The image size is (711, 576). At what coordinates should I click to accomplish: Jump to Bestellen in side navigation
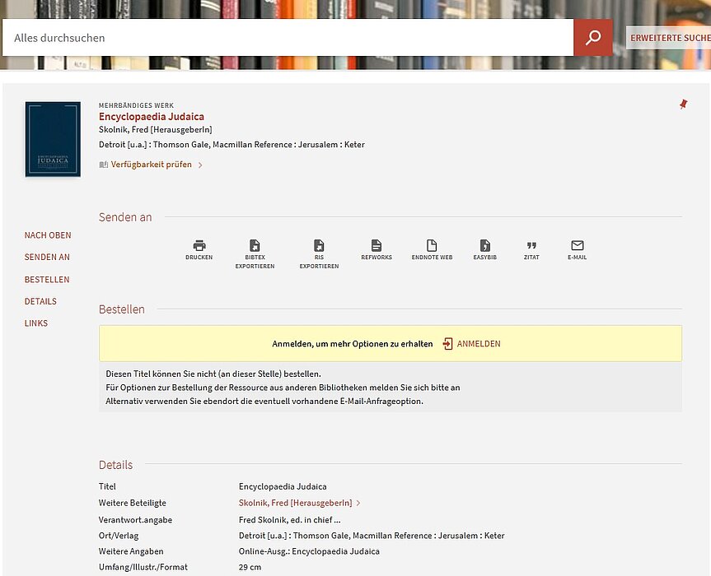pyautogui.click(x=47, y=280)
